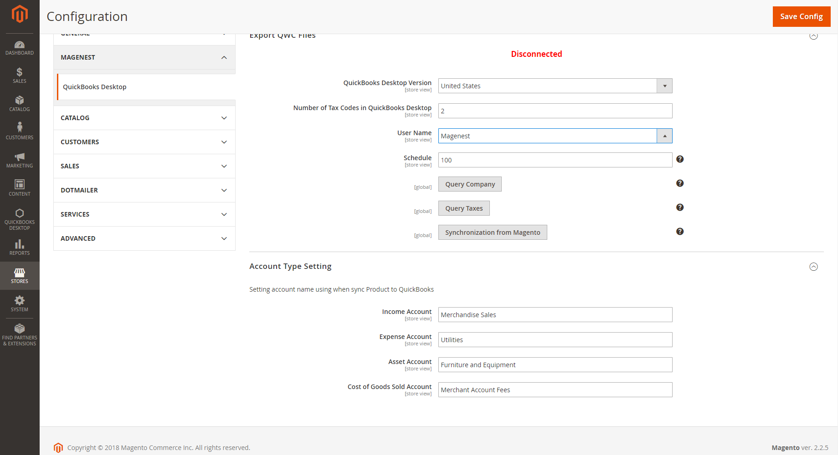The width and height of the screenshot is (838, 455).
Task: Select the QuickBooks Desktop config tab
Action: pos(95,87)
